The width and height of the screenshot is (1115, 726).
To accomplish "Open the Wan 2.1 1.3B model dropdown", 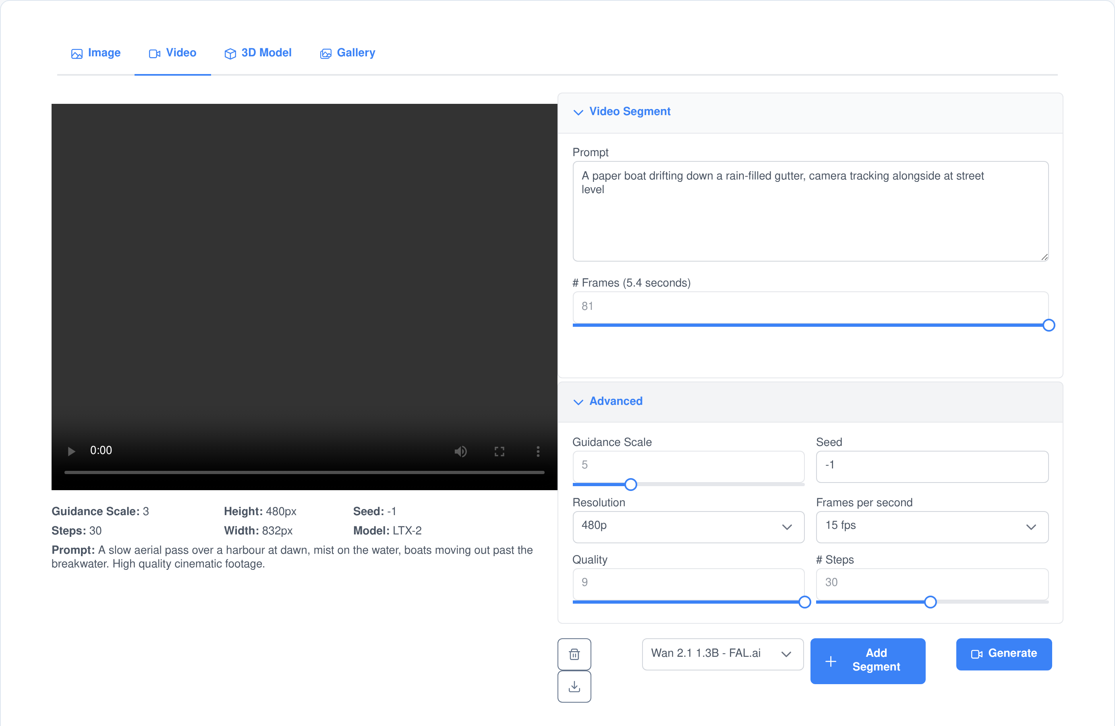I will coord(722,654).
